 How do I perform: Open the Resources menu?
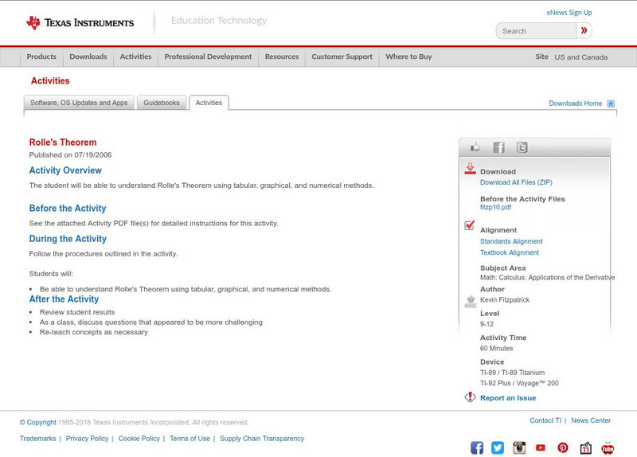pos(282,57)
